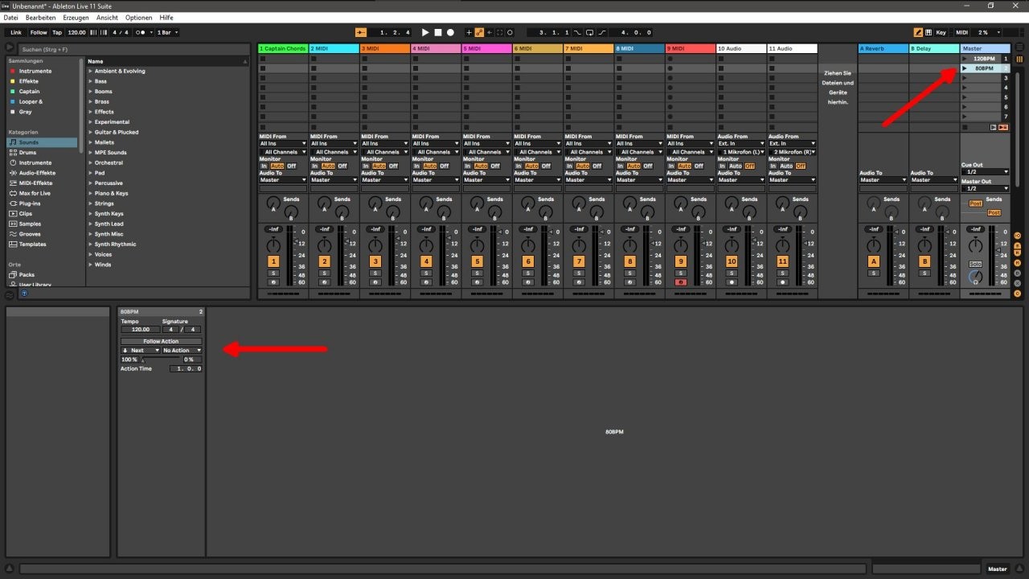The height and width of the screenshot is (579, 1029).
Task: Click the Follow Action button in scene view
Action: [161, 341]
